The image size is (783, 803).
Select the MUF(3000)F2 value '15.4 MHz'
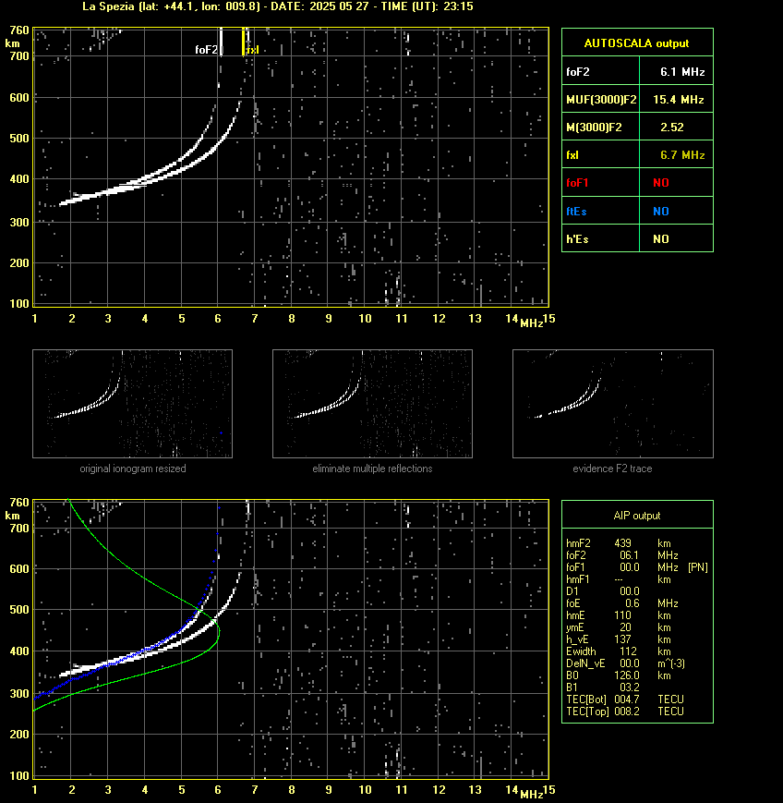678,100
